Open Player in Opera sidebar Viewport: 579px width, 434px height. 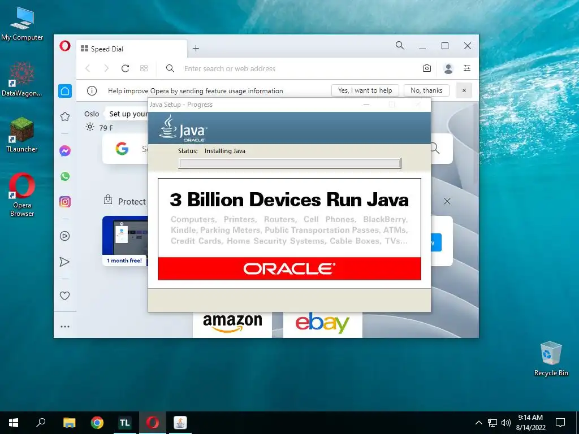[65, 236]
